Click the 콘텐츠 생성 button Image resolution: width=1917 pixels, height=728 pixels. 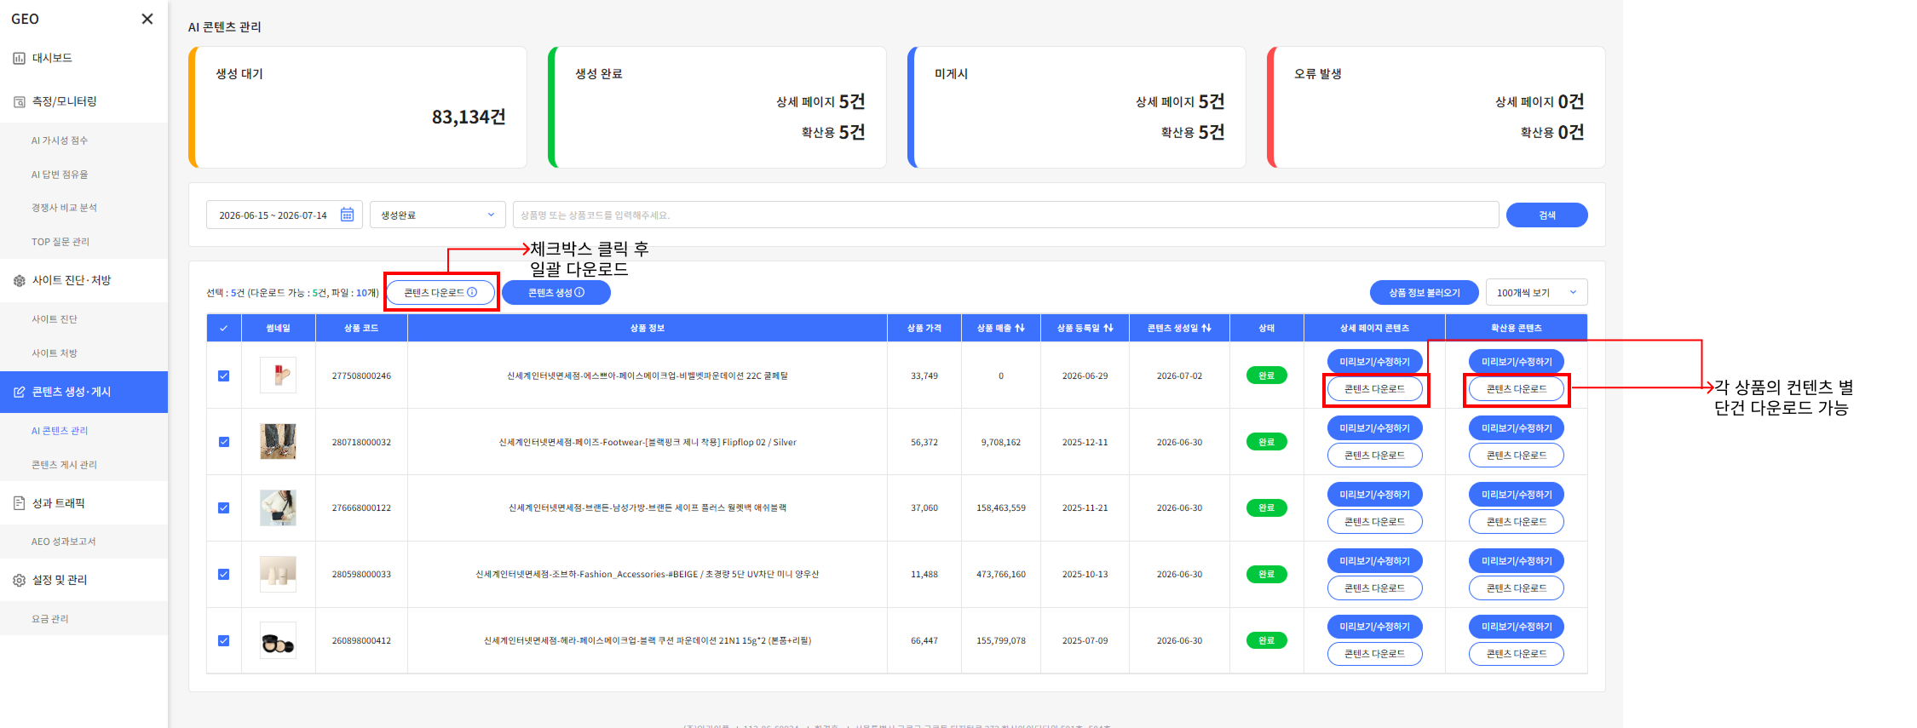(556, 292)
